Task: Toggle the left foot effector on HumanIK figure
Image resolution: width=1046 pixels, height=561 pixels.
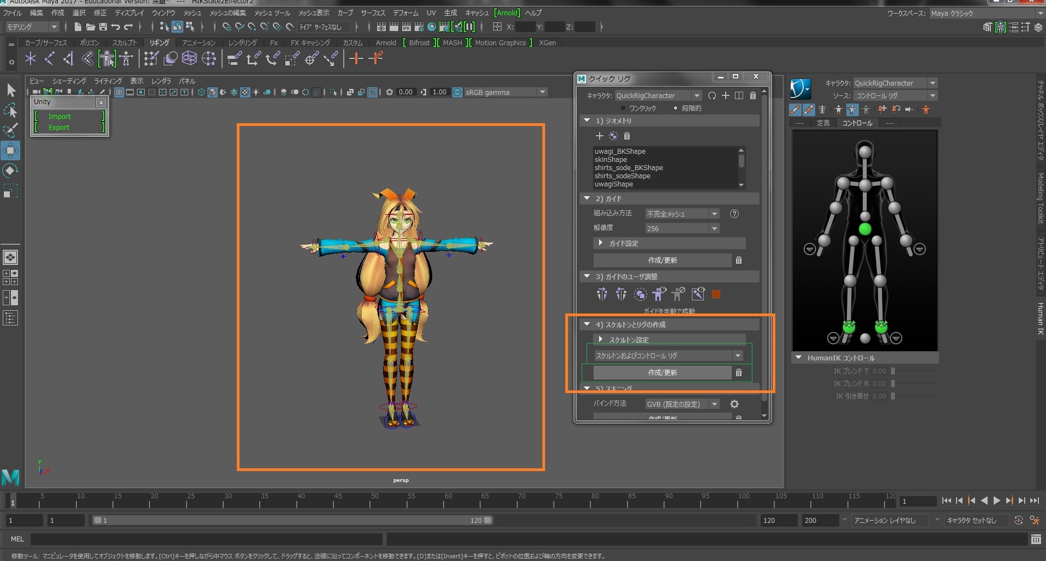Action: pyautogui.click(x=881, y=327)
